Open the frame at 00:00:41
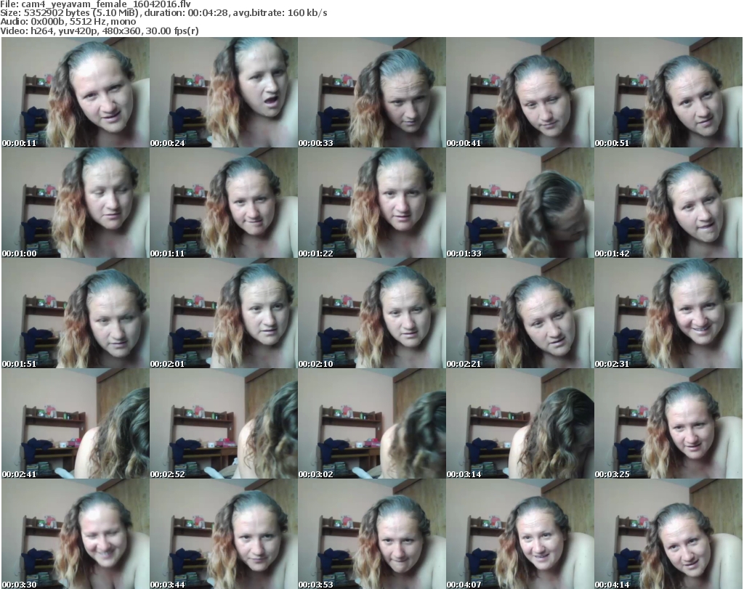The height and width of the screenshot is (589, 744). (x=520, y=92)
